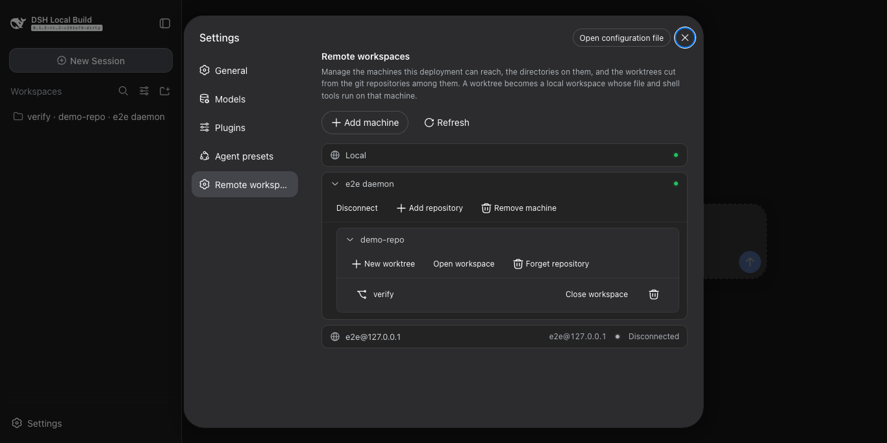Click the send arrow button behind dialog
Viewport: 887px width, 443px height.
750,262
